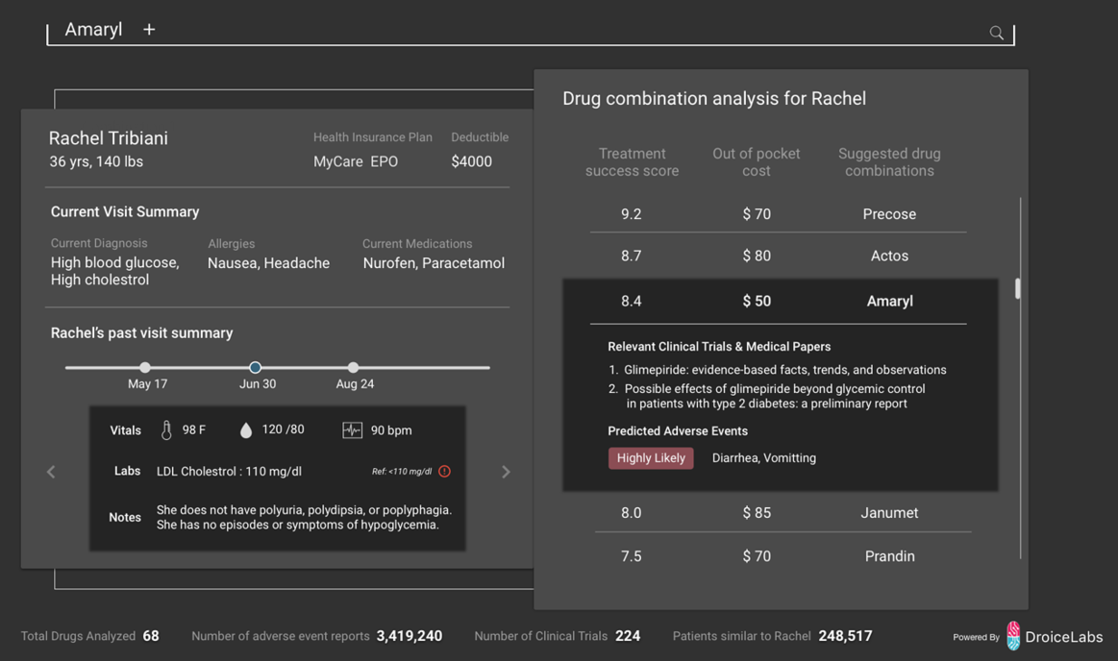Click the DroiceLabs logo icon
1118x661 pixels.
click(1013, 636)
